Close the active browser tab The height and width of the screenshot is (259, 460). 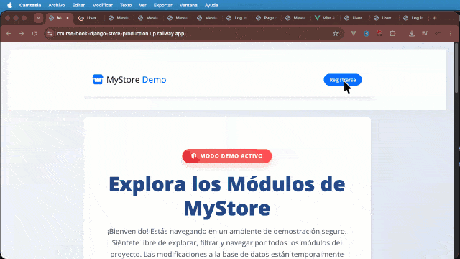click(x=68, y=18)
